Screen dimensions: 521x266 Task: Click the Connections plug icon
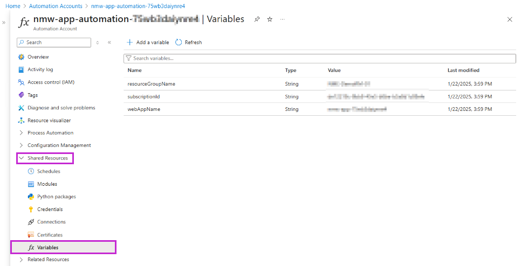click(x=31, y=222)
